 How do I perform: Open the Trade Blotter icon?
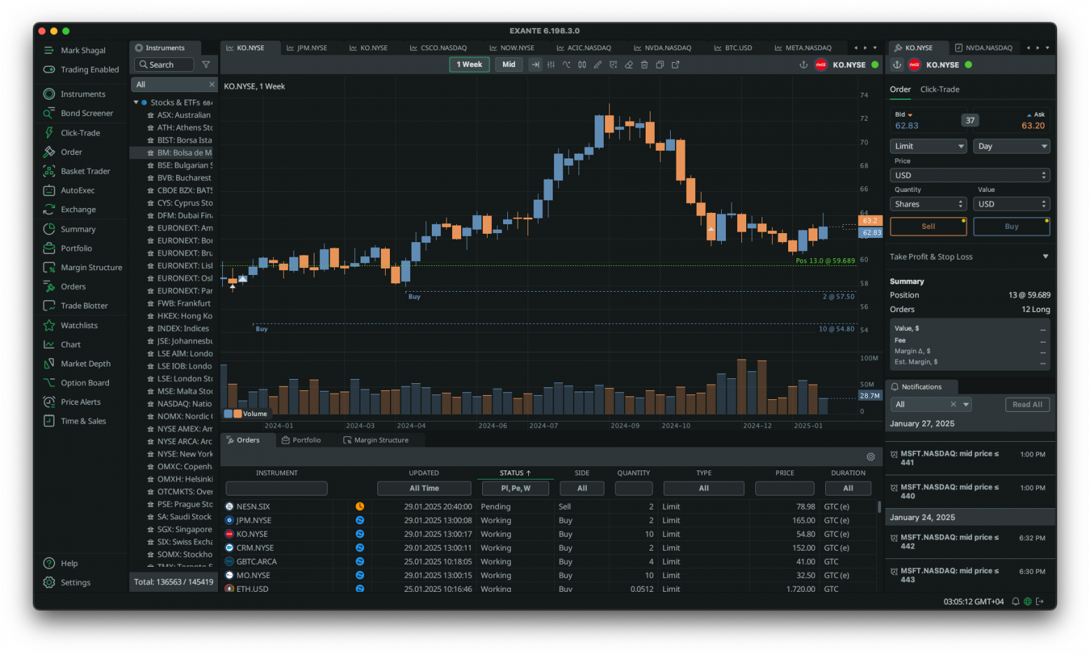pyautogui.click(x=49, y=306)
